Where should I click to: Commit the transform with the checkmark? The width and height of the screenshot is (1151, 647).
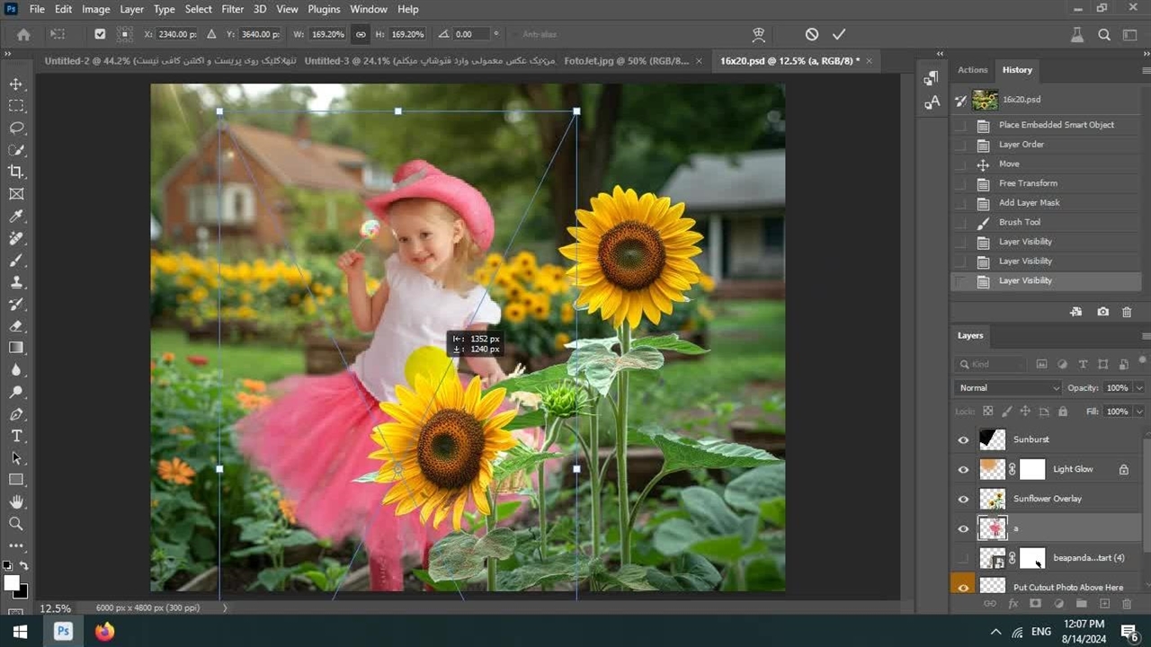pyautogui.click(x=839, y=34)
